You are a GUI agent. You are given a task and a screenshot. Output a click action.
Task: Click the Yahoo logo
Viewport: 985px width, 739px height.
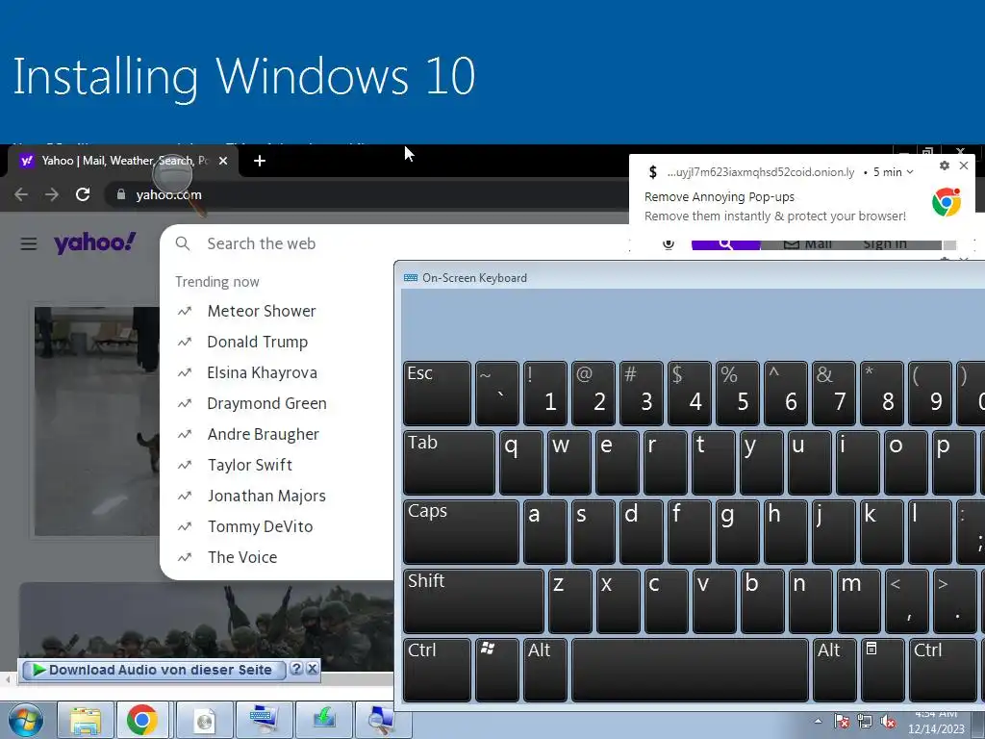(x=95, y=242)
